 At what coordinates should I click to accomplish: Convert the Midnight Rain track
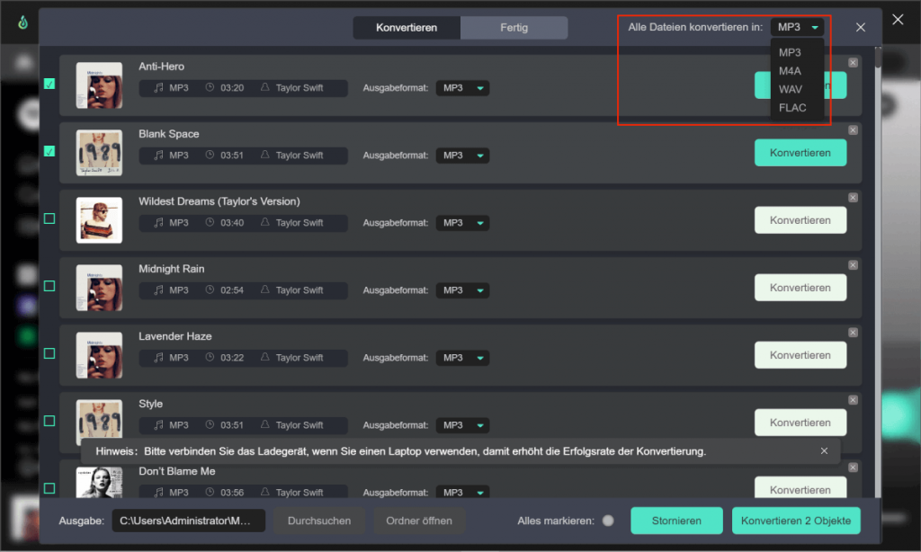click(x=800, y=288)
